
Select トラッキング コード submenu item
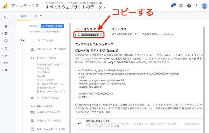point(48,64)
